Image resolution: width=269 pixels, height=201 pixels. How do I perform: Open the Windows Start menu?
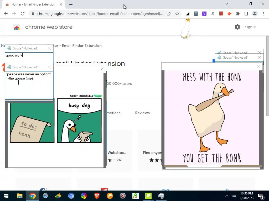pos(6,196)
